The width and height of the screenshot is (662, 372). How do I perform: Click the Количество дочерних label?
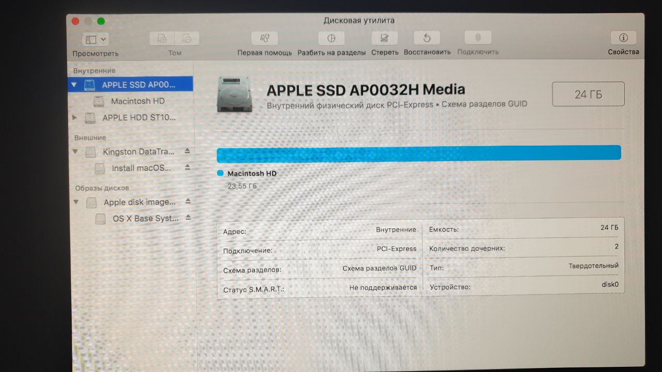pos(467,249)
